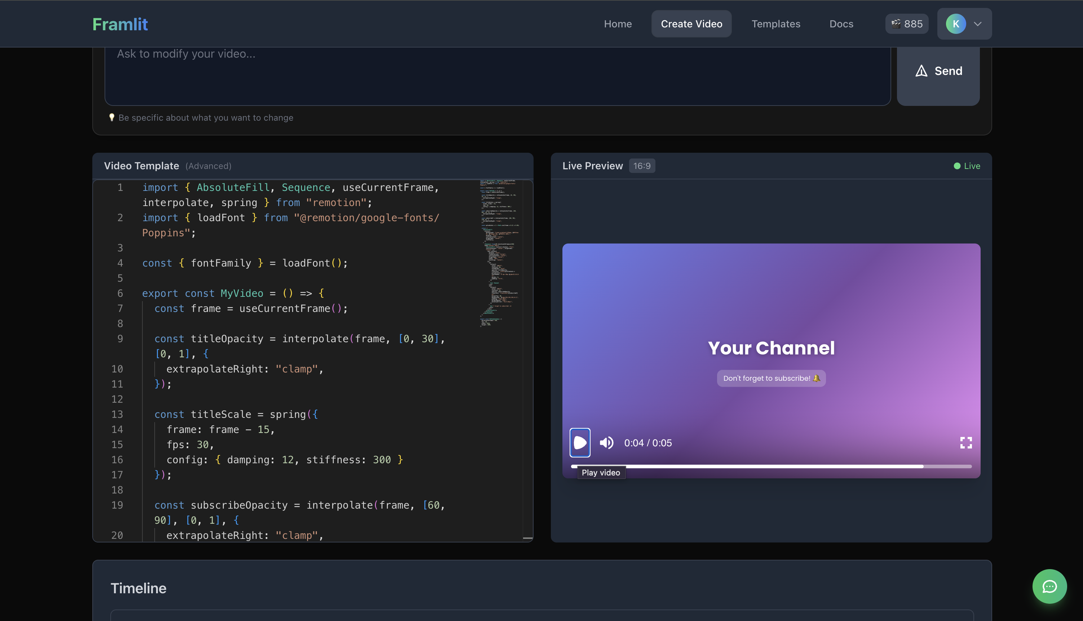Click the clapperboard credits counter 885
The width and height of the screenshot is (1083, 621).
pyautogui.click(x=907, y=24)
